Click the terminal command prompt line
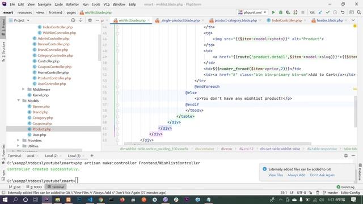 43,181
